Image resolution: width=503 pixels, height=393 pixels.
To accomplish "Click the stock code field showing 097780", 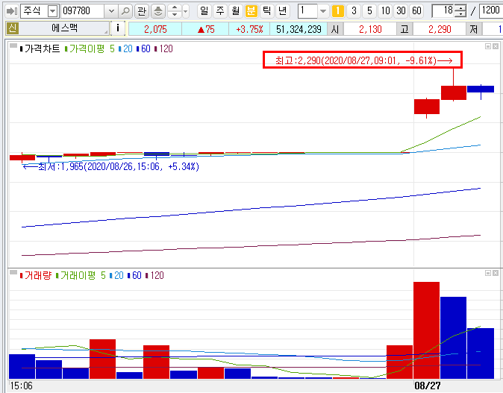I will (83, 11).
